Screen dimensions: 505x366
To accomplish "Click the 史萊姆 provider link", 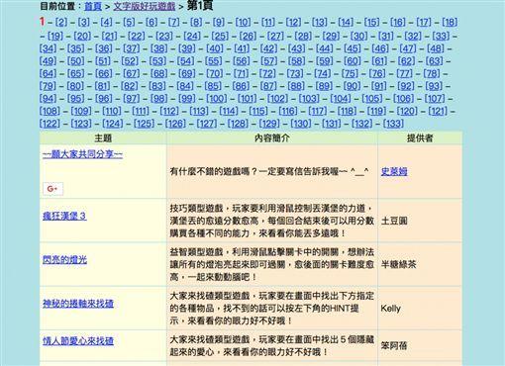I will tap(394, 171).
